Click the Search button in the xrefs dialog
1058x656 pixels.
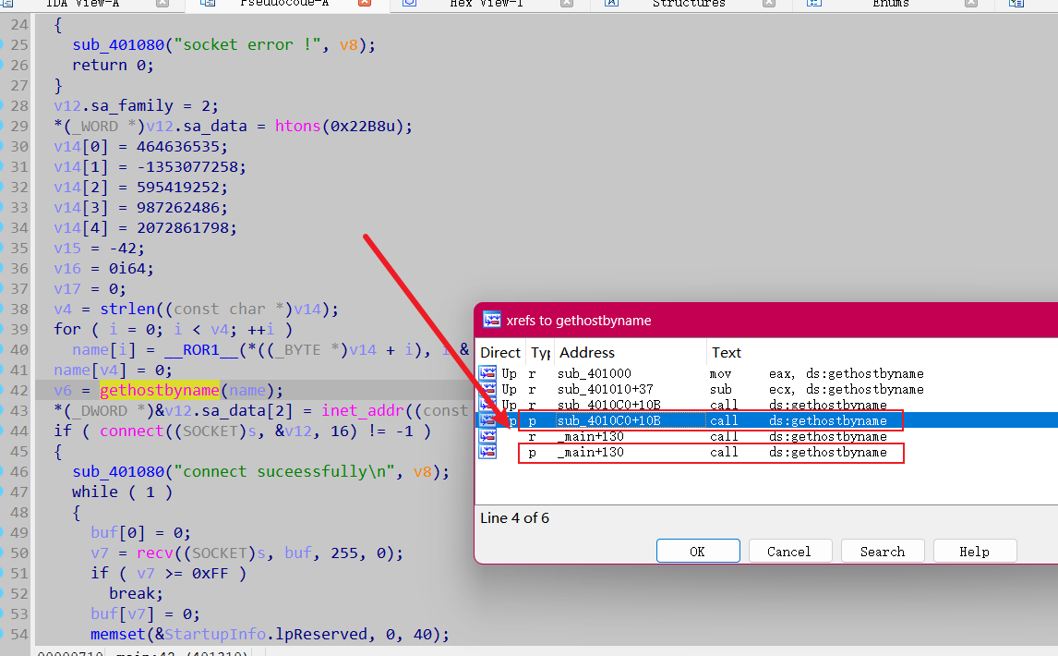pos(883,552)
